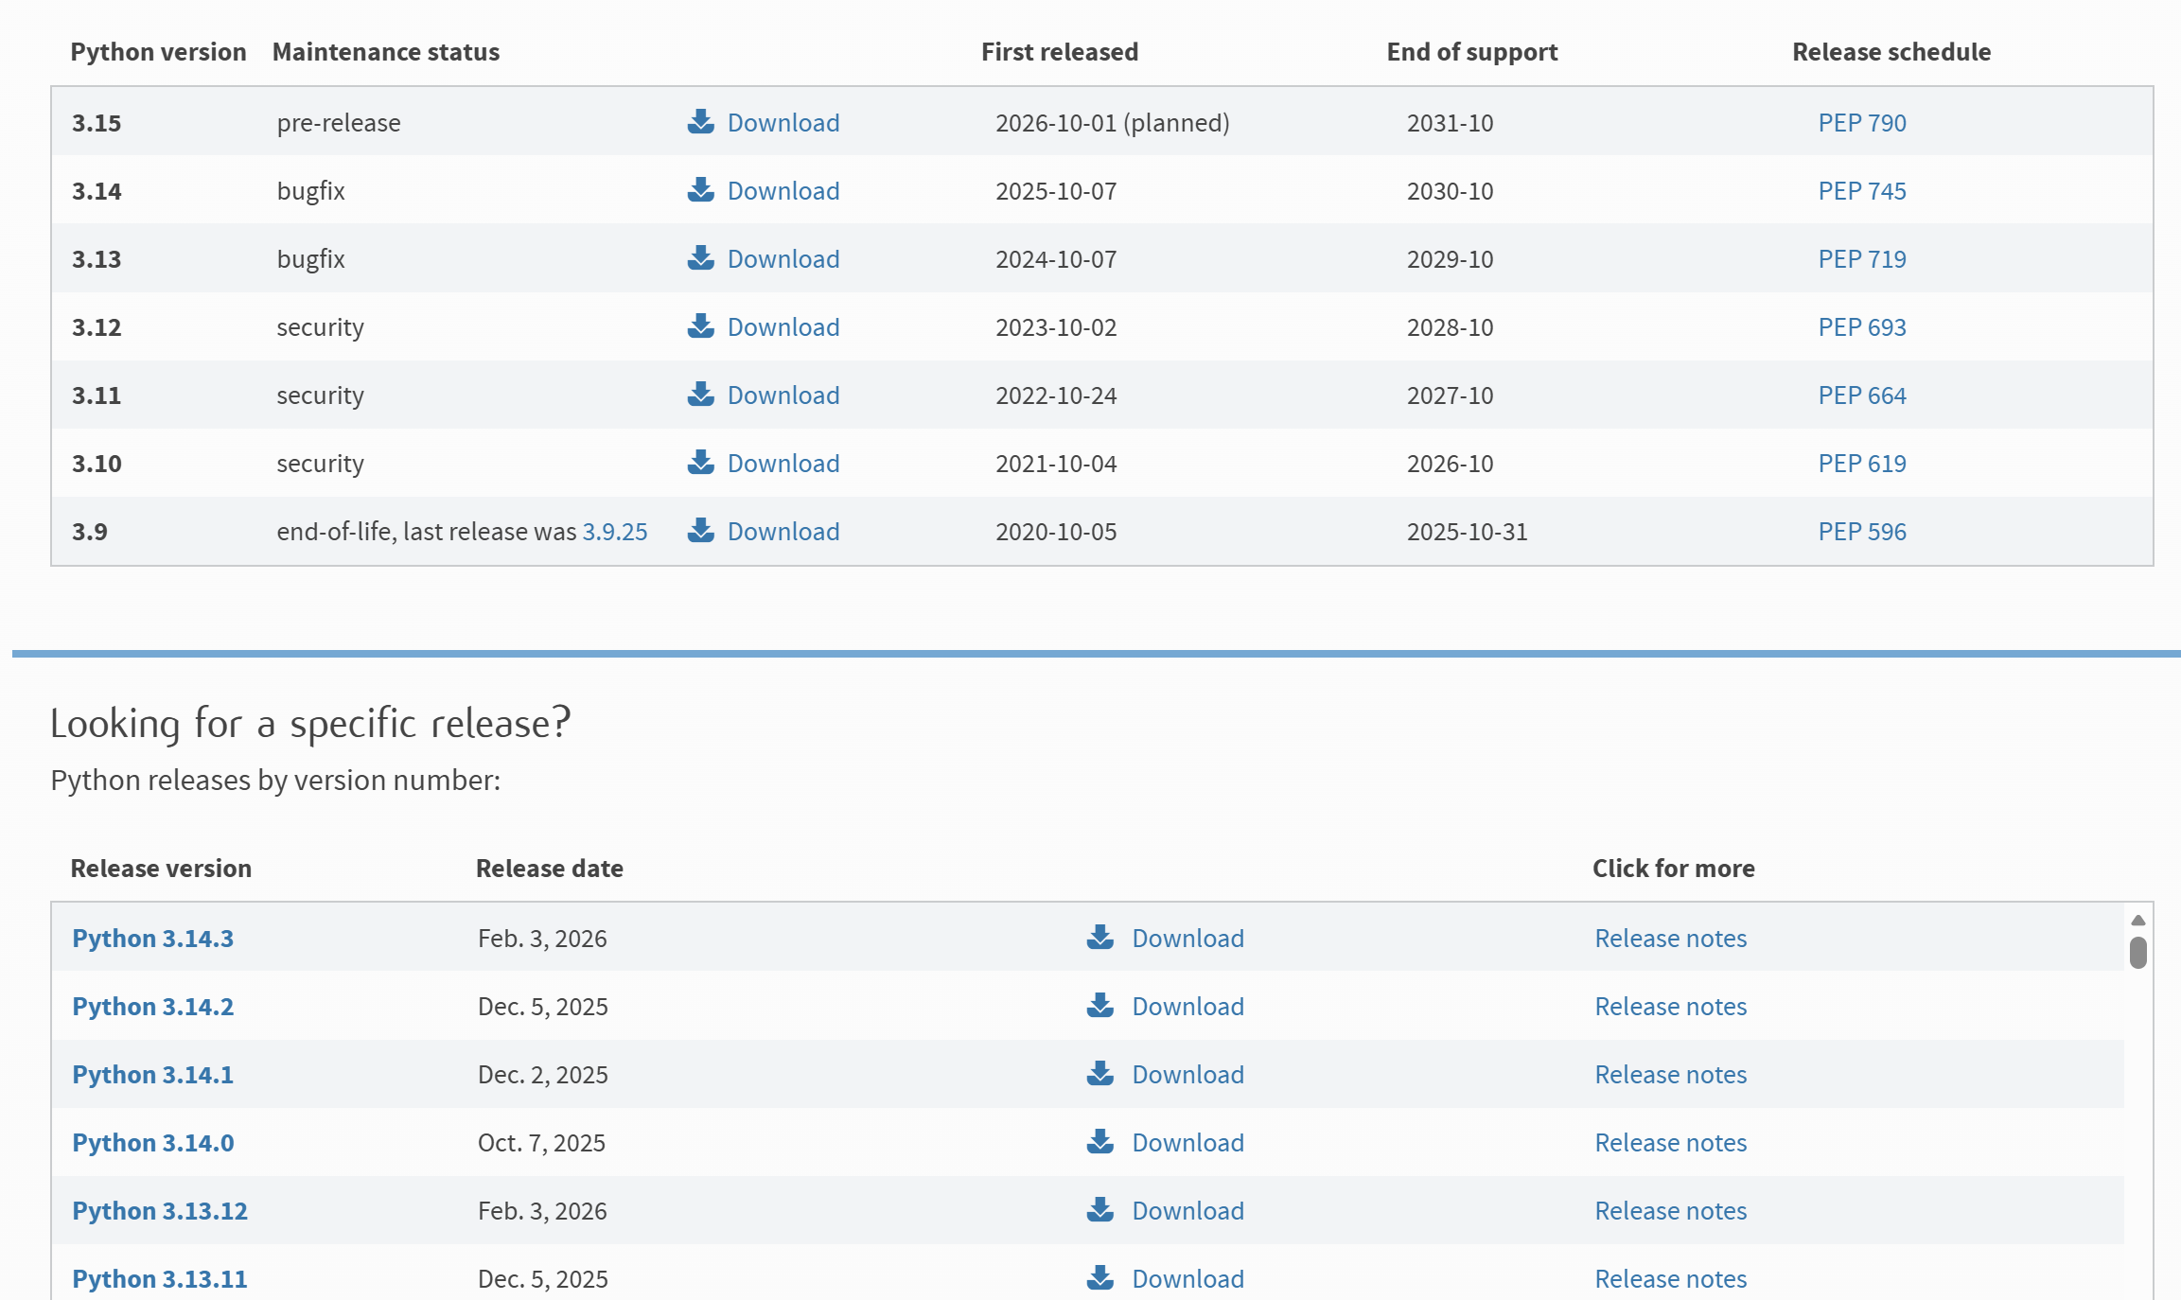Open PEP 664 for Python 3.11
This screenshot has width=2181, height=1300.
coord(1861,395)
